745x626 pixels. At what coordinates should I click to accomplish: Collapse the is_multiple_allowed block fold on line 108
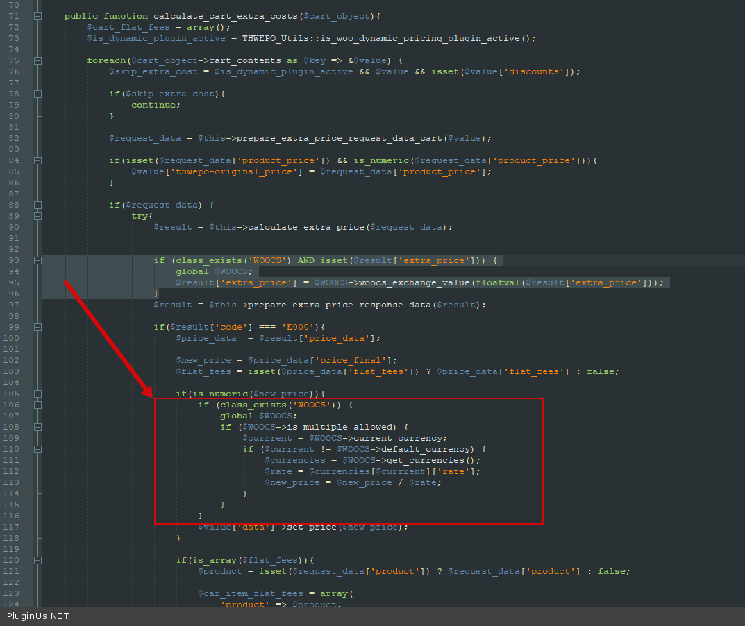coord(37,427)
